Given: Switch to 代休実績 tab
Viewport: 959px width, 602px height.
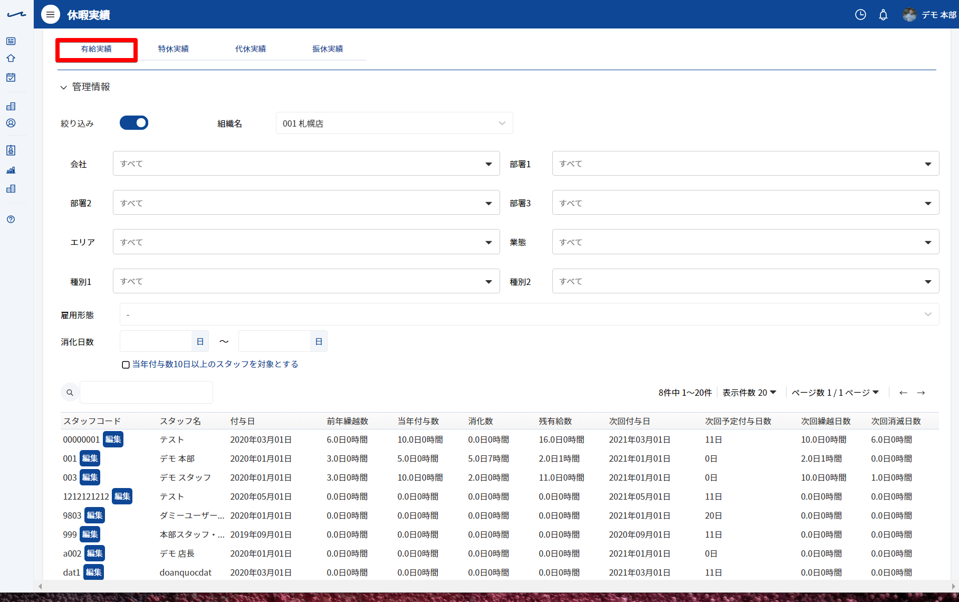Looking at the screenshot, I should click(250, 49).
